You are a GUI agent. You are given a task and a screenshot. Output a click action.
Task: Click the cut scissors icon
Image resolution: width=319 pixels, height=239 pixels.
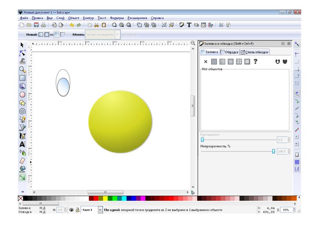[97, 25]
